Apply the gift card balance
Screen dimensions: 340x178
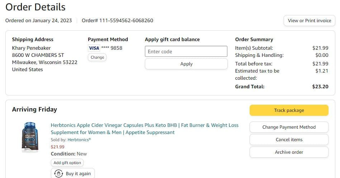(186, 64)
